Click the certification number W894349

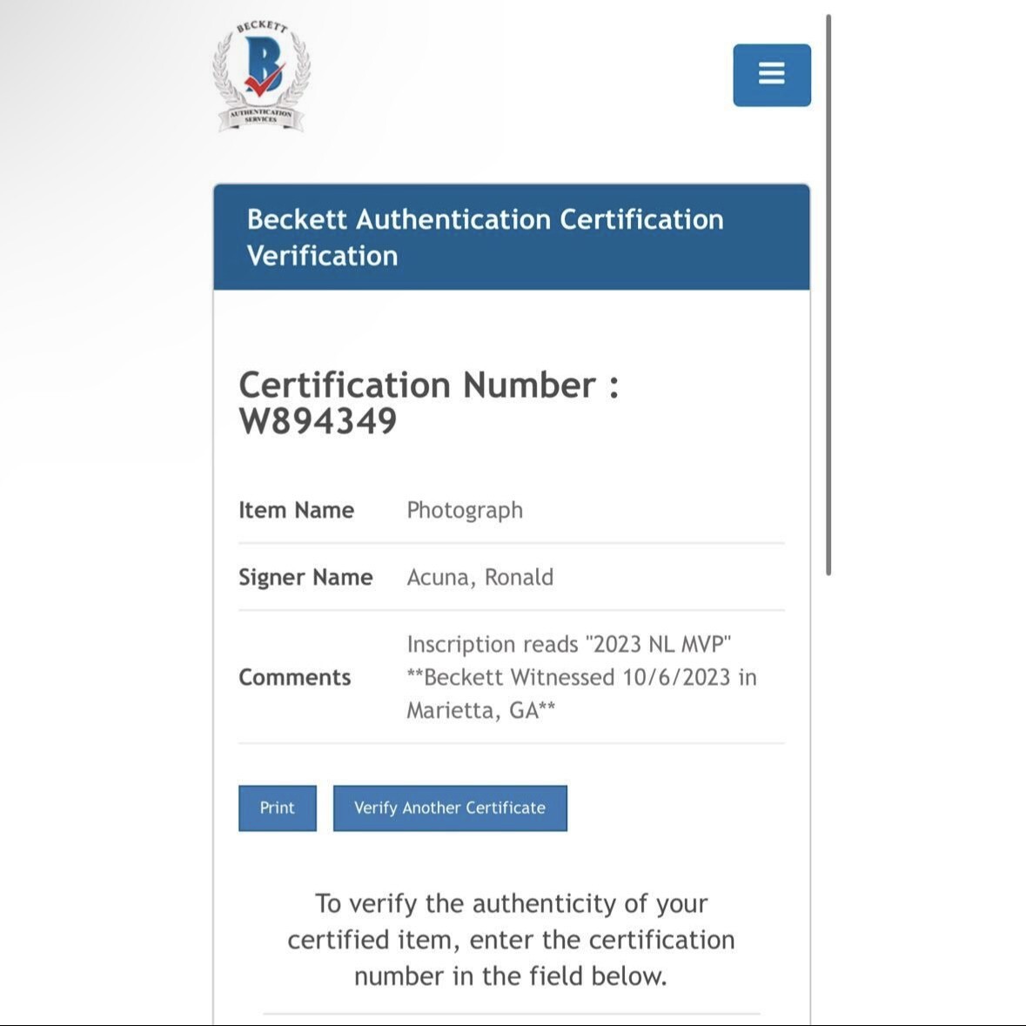pyautogui.click(x=318, y=420)
